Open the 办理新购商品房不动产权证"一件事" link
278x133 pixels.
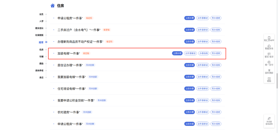coord(80,42)
